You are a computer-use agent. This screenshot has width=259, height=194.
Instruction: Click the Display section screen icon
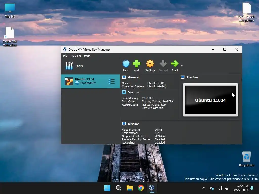[124, 124]
